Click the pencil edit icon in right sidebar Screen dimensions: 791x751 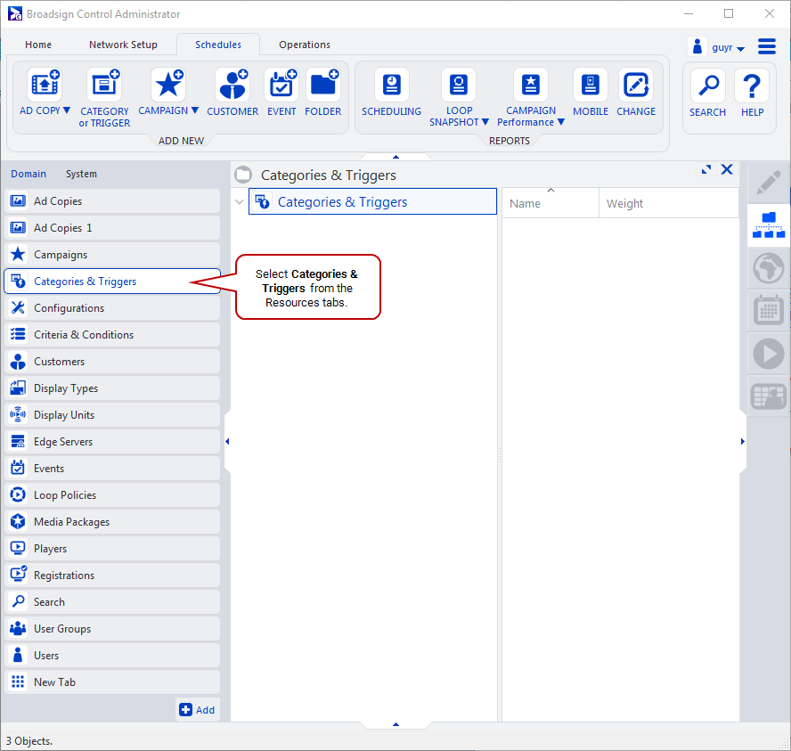click(769, 183)
